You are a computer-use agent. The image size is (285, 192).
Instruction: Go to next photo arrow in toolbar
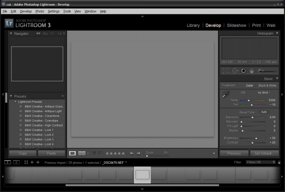pyautogui.click(x=139, y=153)
